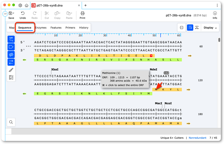Open the Save dropdown arrow
The height and width of the screenshot is (144, 224).
[13, 13]
